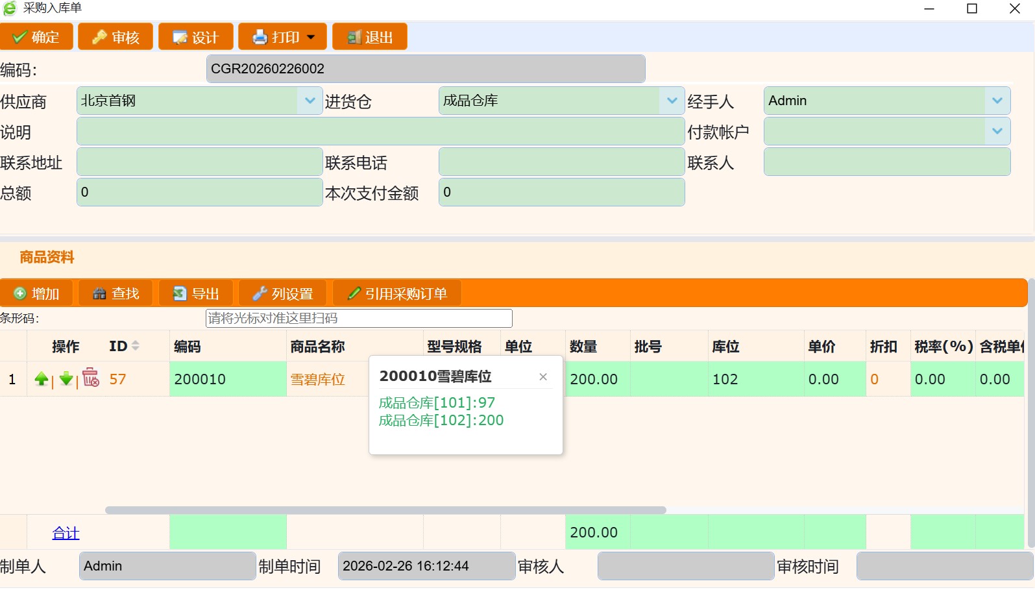The image size is (1035, 590).
Task: Export the list with 导出
Action: tap(196, 294)
